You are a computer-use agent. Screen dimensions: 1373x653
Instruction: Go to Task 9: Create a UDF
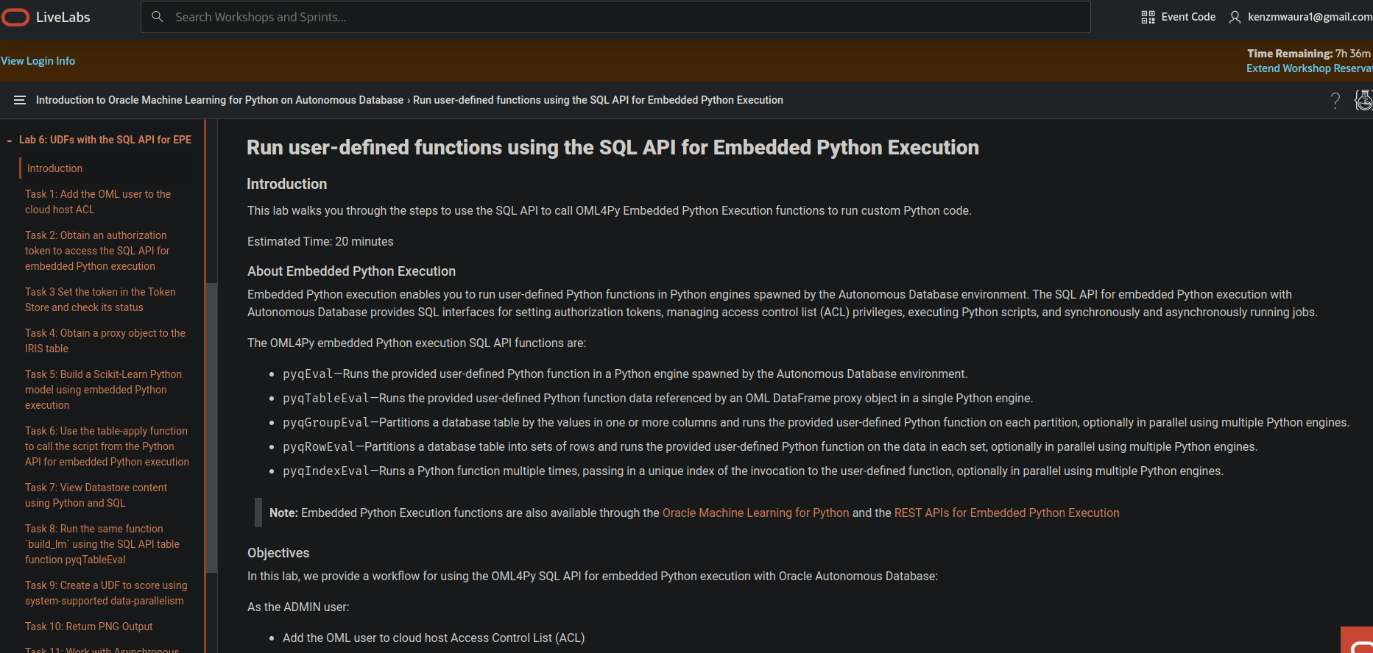click(x=106, y=593)
